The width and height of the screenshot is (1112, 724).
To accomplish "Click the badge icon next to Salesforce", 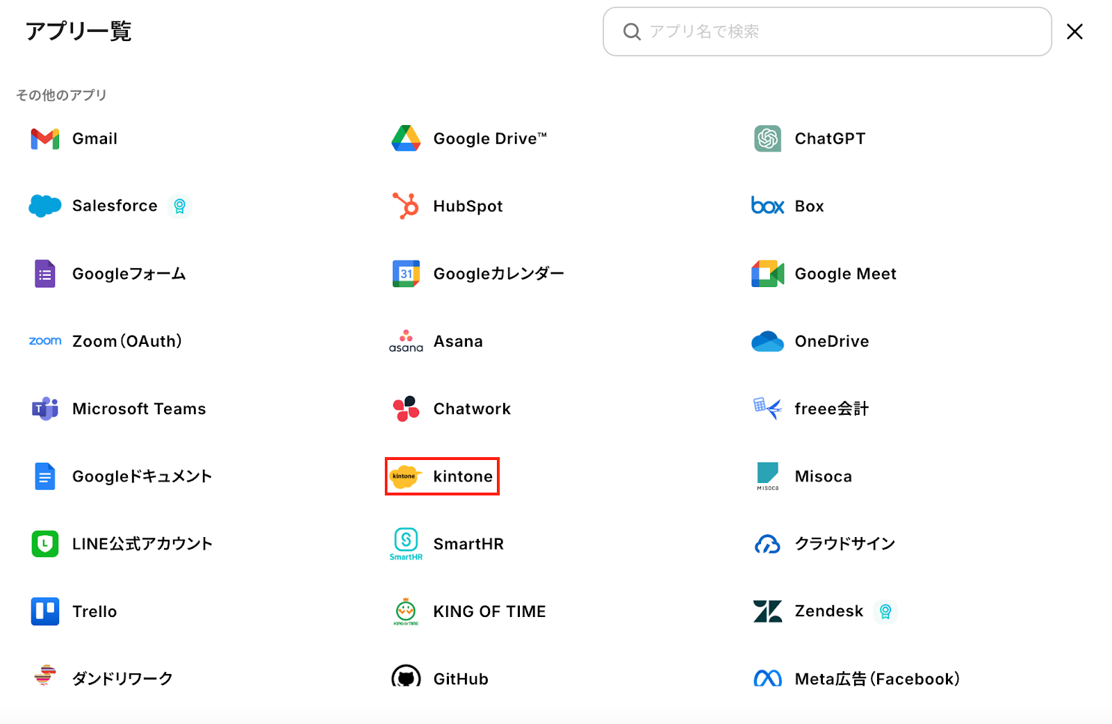I will click(x=179, y=206).
